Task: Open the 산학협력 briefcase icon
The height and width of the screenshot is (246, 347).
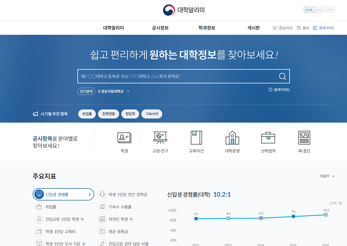Action: pos(268,138)
